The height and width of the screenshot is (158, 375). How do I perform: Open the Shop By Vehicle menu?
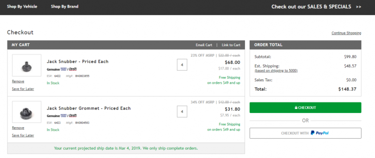coord(22,6)
